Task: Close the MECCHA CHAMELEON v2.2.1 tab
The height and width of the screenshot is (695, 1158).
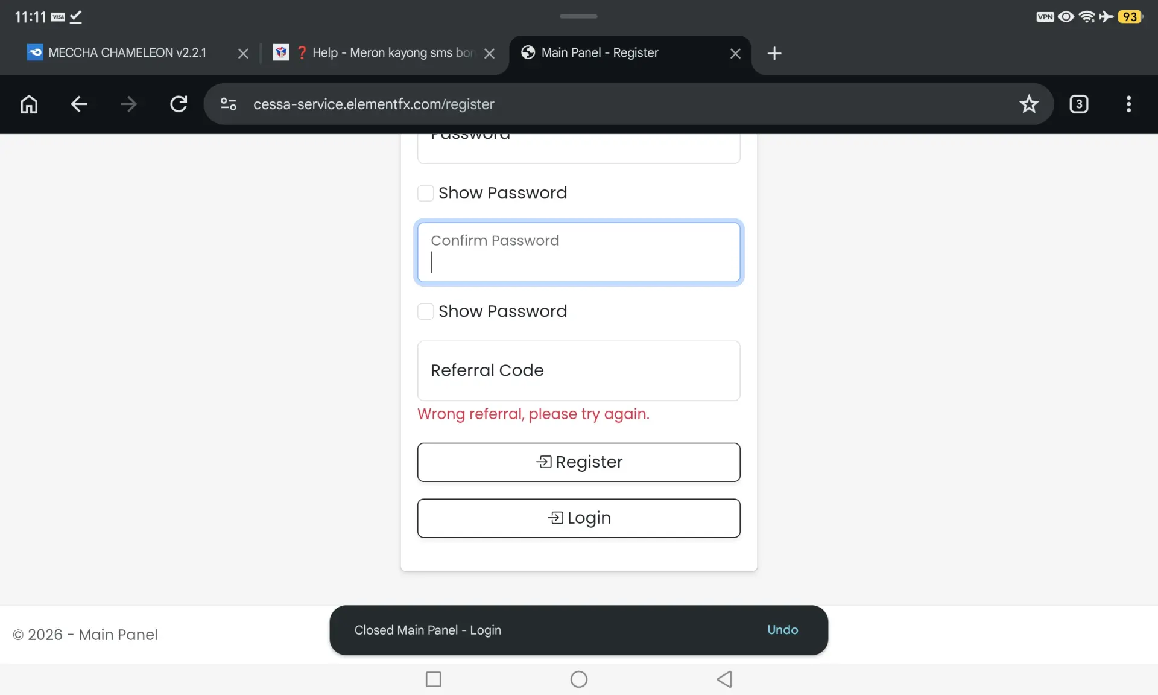Action: [x=243, y=53]
